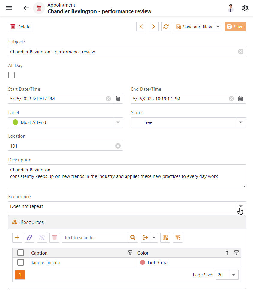The image size is (253, 292).
Task: Open End Date/Time calendar picker
Action: click(x=241, y=99)
